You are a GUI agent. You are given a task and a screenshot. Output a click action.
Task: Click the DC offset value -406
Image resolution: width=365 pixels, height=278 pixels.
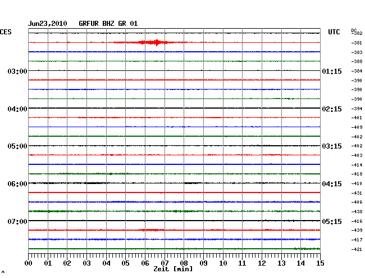click(x=357, y=202)
